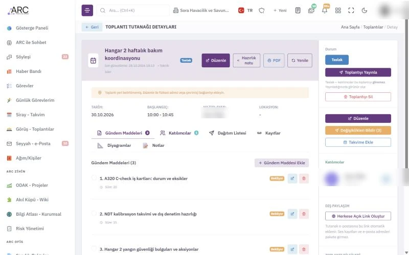Delete the NDT kalibrasyon takvimi agenda item
The height and width of the screenshot is (255, 409).
point(304,214)
